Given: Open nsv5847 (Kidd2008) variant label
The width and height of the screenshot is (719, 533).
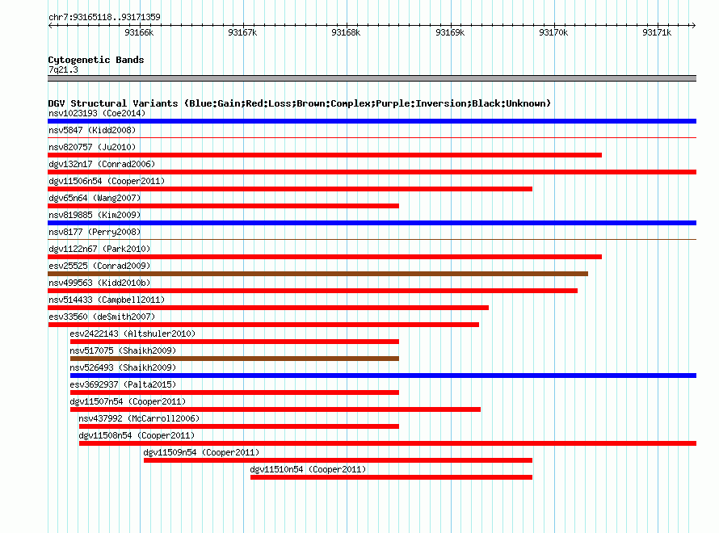Looking at the screenshot, I should click(92, 130).
